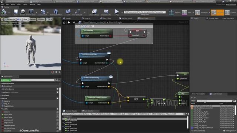Switch to Physics editor mode icon

pos(227,12)
